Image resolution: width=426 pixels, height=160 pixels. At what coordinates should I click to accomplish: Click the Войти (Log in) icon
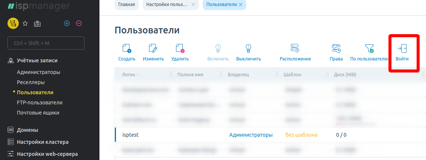pyautogui.click(x=402, y=48)
